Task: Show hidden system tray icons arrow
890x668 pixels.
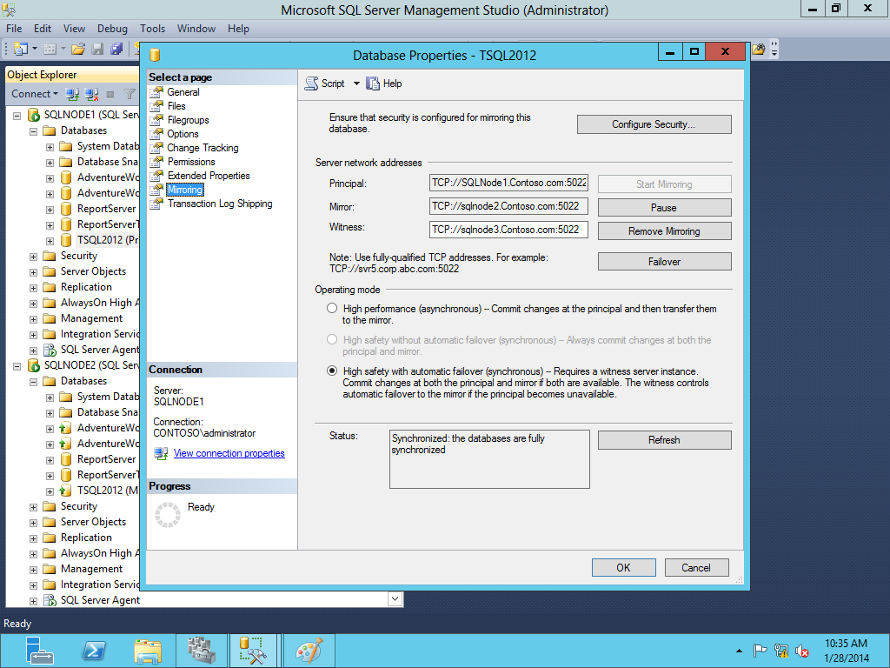Action: point(739,651)
